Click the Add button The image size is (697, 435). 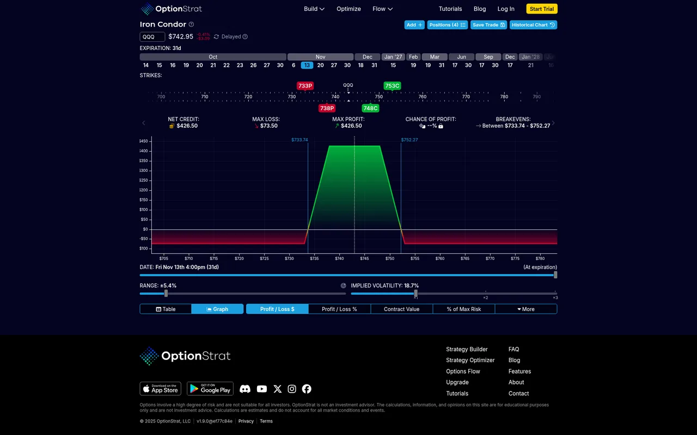click(x=414, y=25)
